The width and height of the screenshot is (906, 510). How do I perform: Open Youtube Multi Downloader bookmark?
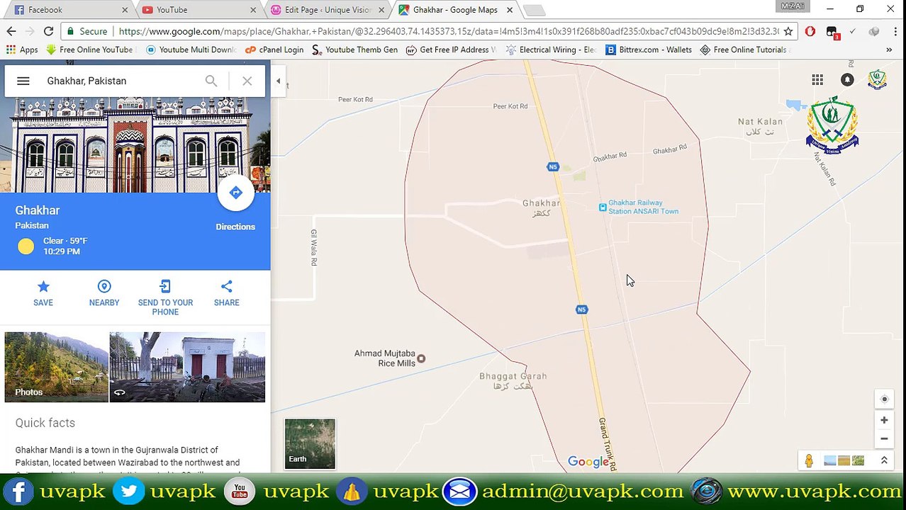pyautogui.click(x=191, y=50)
